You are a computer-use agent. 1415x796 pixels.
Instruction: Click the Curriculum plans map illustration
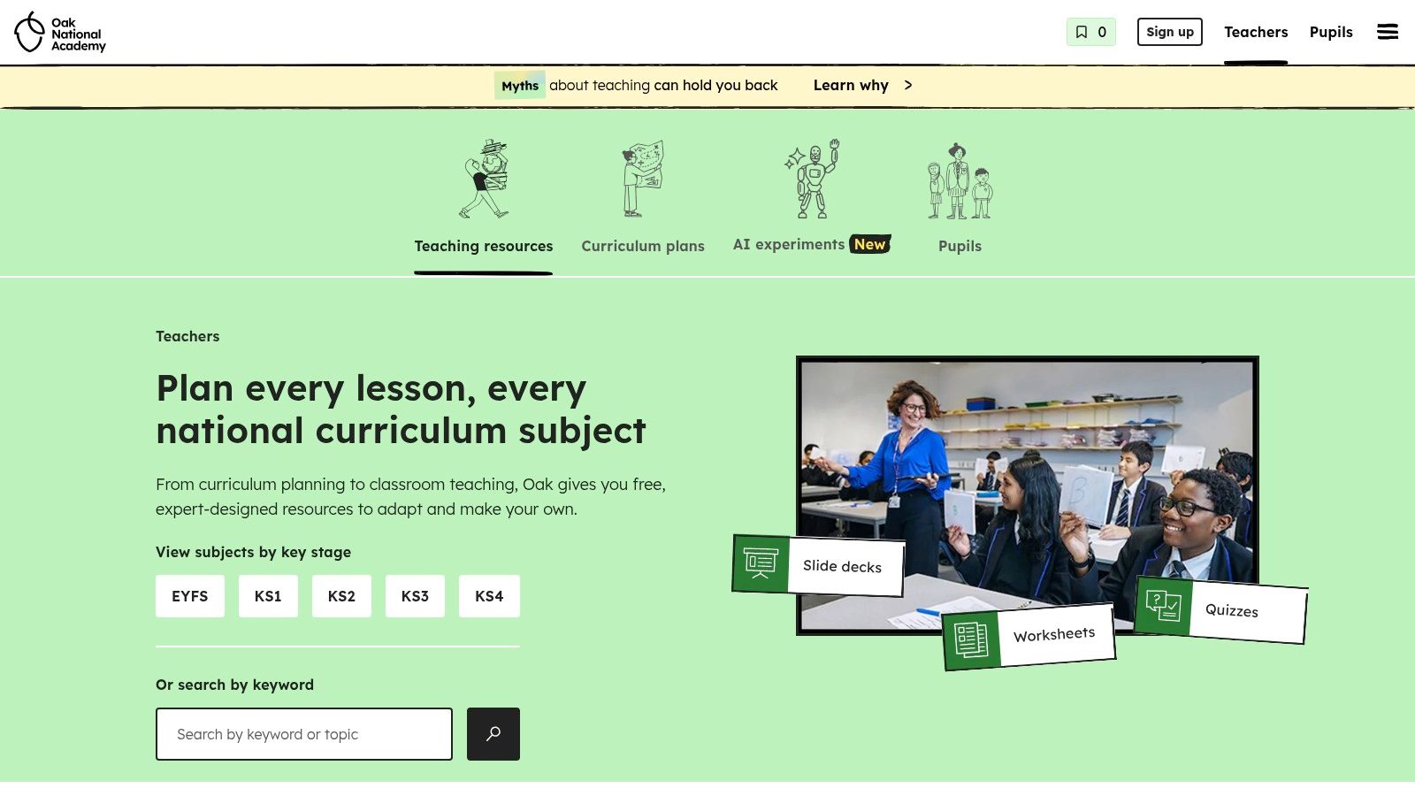[643, 179]
